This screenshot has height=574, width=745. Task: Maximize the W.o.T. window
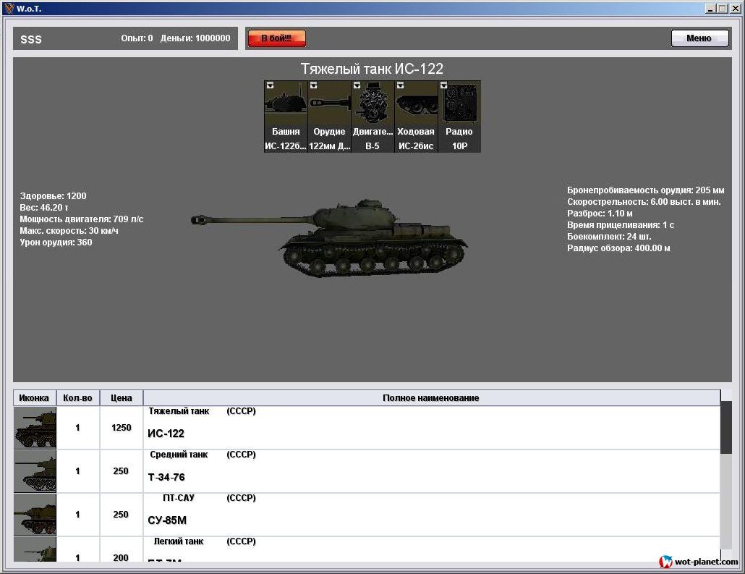tap(722, 8)
